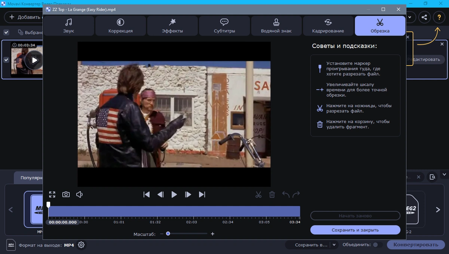Zoom out timeline with the minus button
The width and height of the screenshot is (449, 254).
[162, 234]
